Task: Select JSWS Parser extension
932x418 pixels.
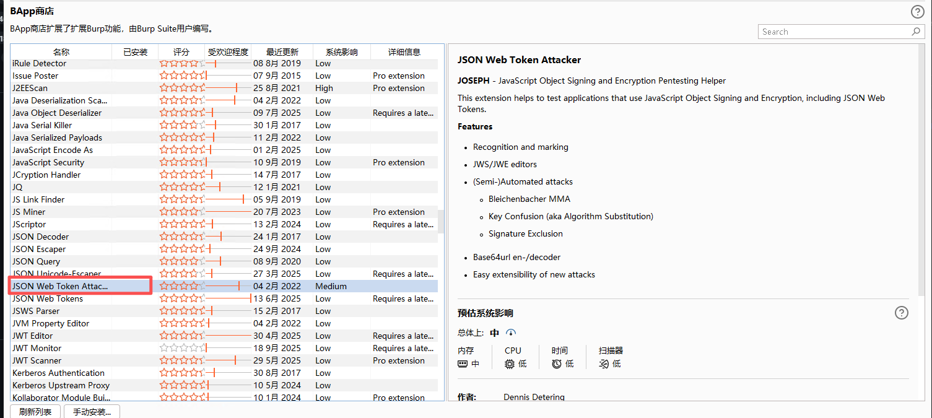Action: [224, 311]
